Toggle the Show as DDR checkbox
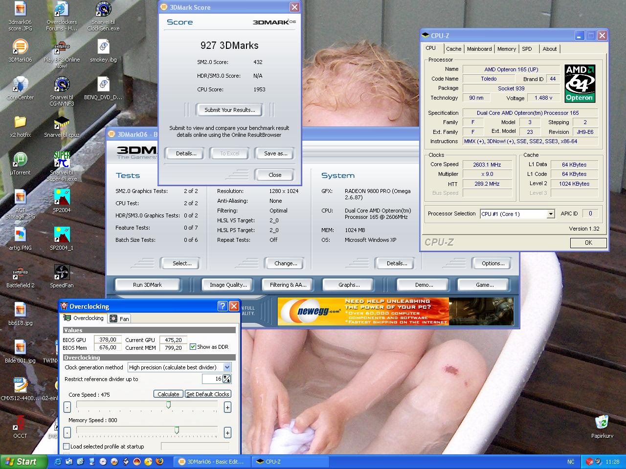 pyautogui.click(x=193, y=347)
